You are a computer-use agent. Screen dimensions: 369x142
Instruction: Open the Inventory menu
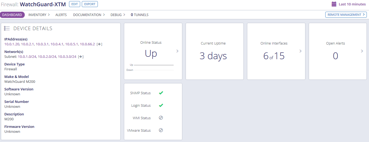click(x=39, y=15)
